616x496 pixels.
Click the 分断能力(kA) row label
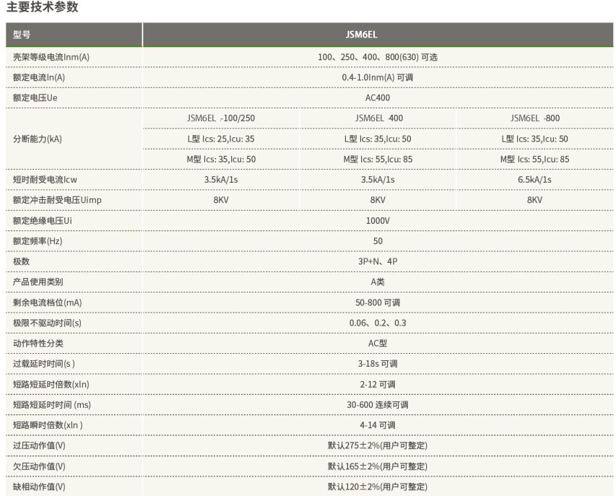click(x=38, y=139)
